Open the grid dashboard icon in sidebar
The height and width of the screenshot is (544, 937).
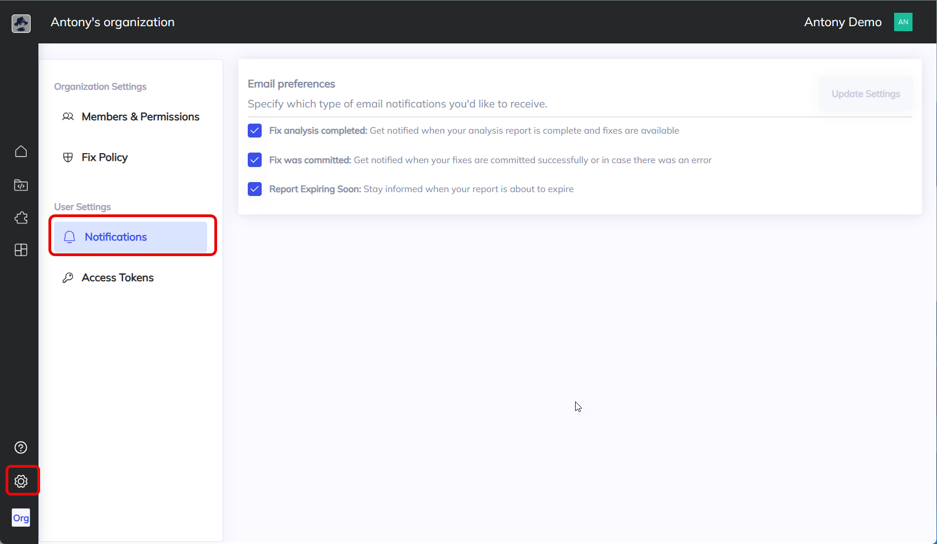(x=21, y=250)
